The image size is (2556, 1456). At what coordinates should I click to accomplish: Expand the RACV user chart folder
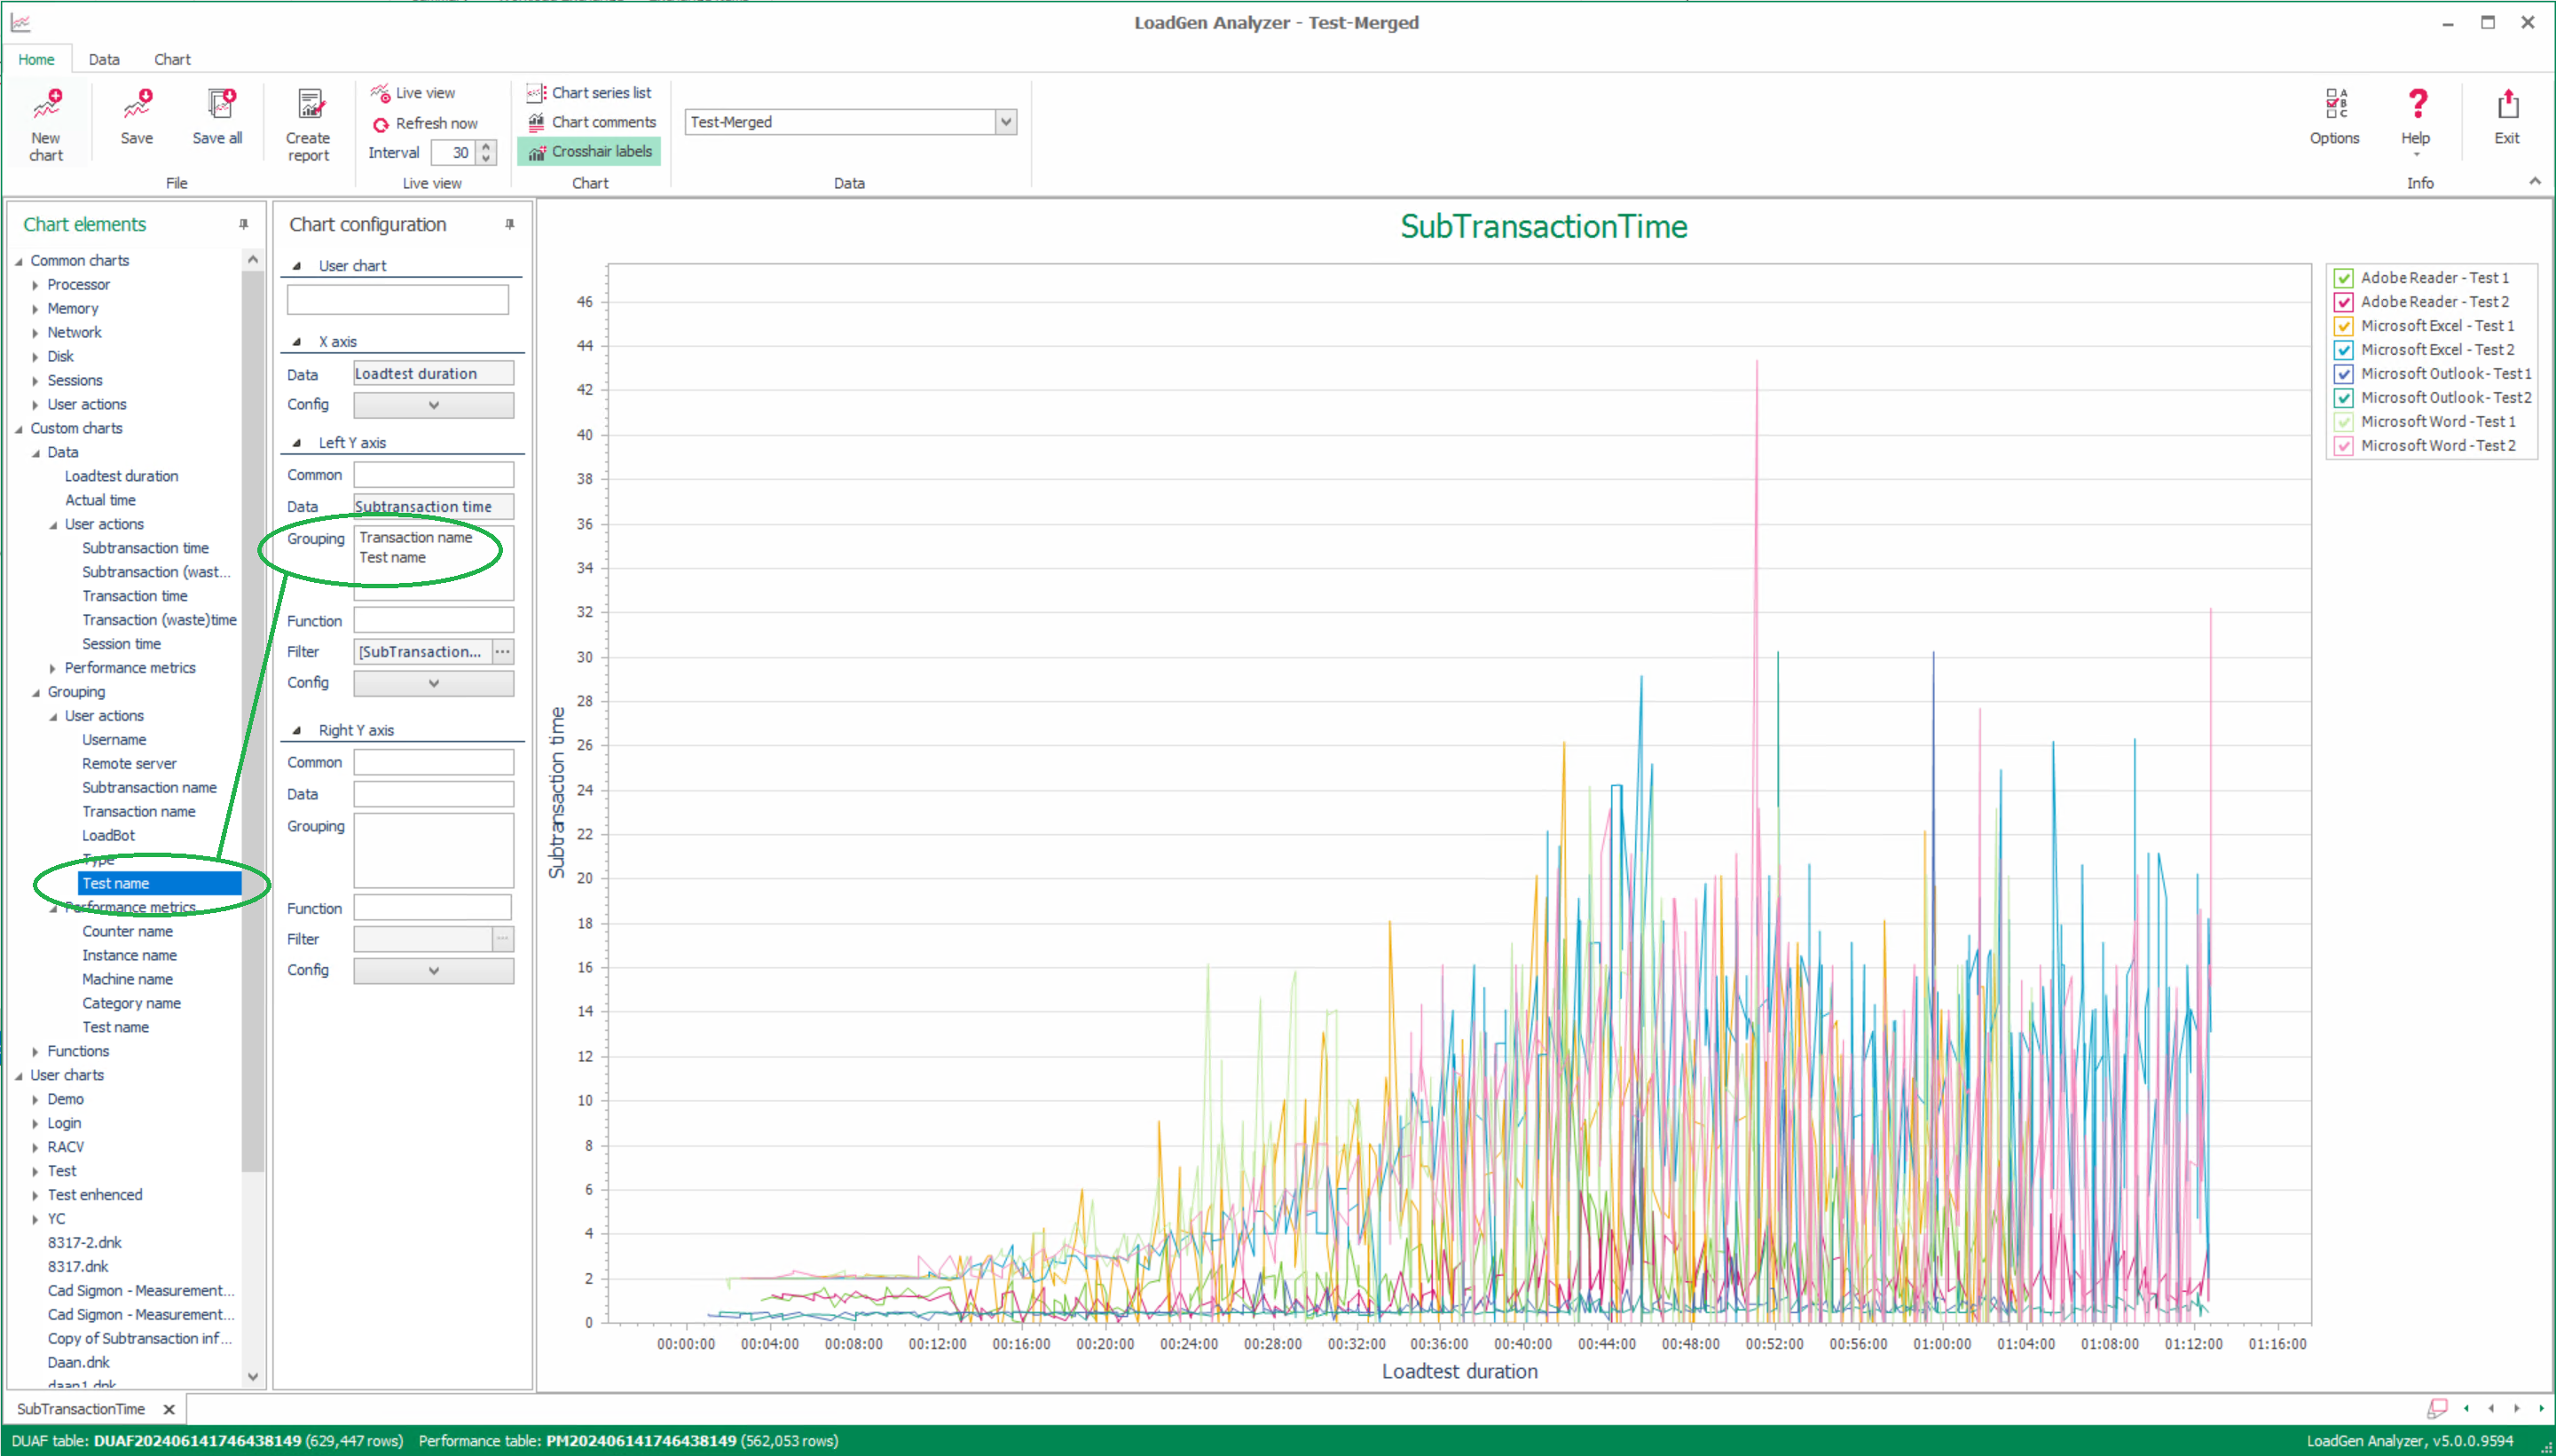(36, 1148)
